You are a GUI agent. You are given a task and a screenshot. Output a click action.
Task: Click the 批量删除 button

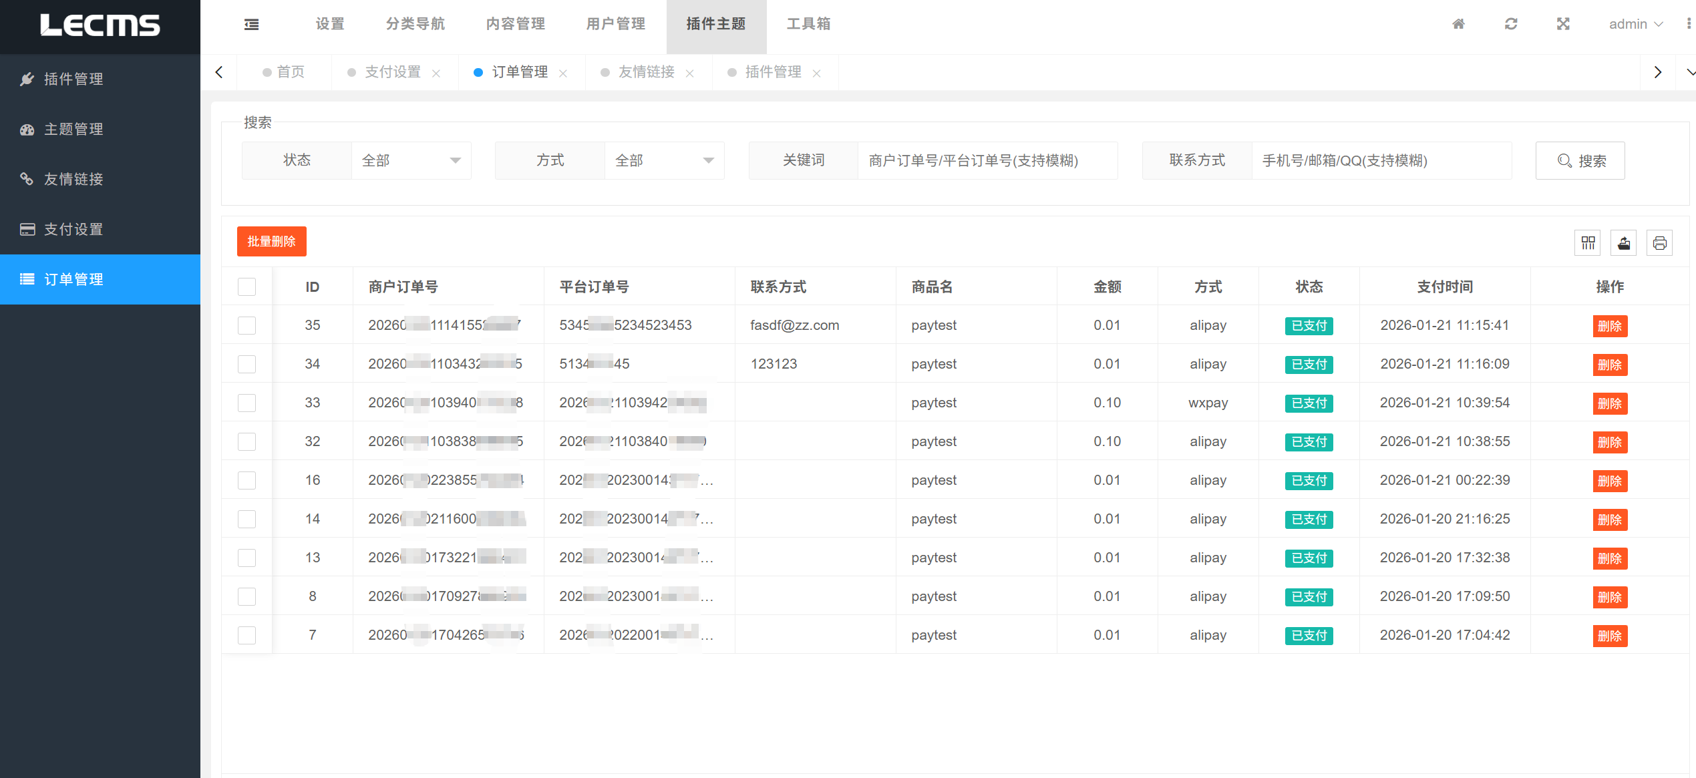[271, 241]
